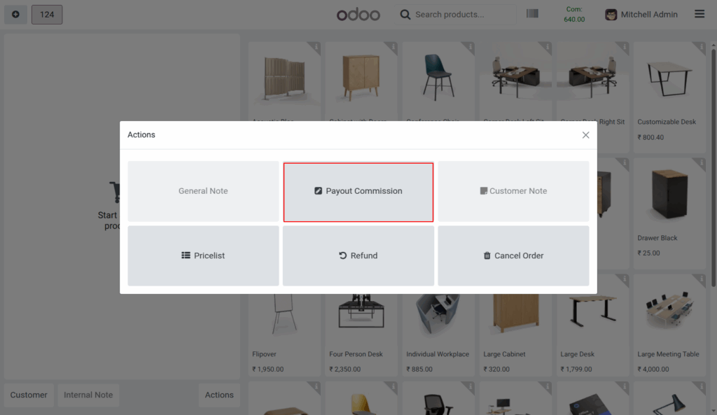
Task: Open the Pricelist selector
Action: pos(203,255)
